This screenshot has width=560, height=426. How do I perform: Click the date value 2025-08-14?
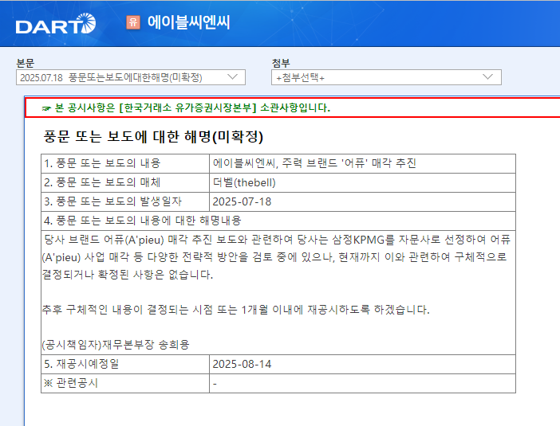pyautogui.click(x=243, y=364)
